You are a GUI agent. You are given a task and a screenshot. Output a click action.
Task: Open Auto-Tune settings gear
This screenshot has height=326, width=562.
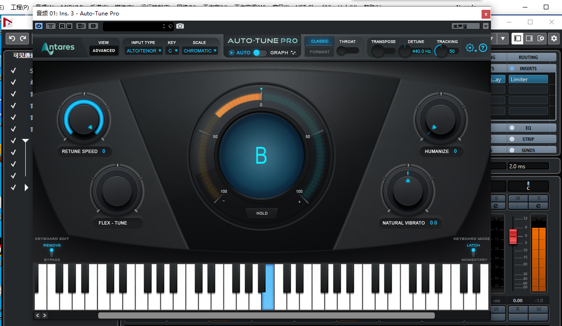[470, 47]
